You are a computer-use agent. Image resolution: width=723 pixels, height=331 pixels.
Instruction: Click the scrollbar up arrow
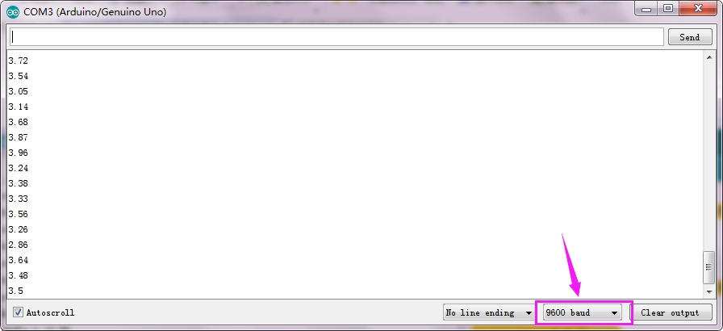click(708, 57)
